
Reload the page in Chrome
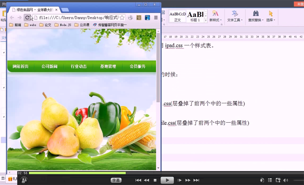(27, 18)
